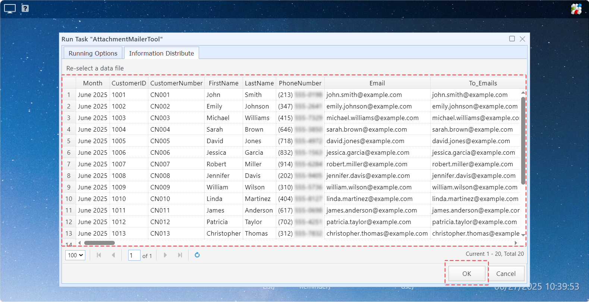Click the horizontal scrollbar thumb
This screenshot has width=589, height=302.
pyautogui.click(x=100, y=243)
